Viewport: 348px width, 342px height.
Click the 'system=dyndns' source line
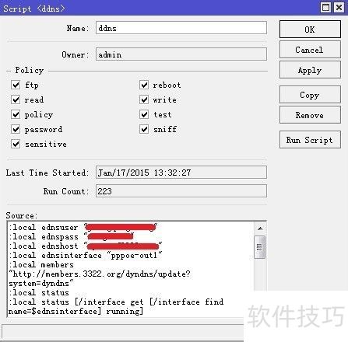pyautogui.click(x=41, y=283)
